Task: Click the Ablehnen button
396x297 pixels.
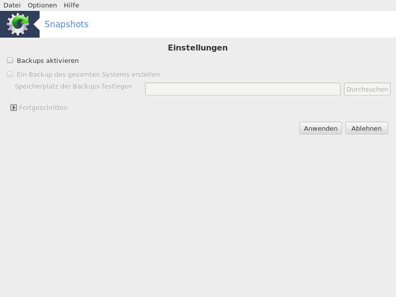Action: coord(366,128)
